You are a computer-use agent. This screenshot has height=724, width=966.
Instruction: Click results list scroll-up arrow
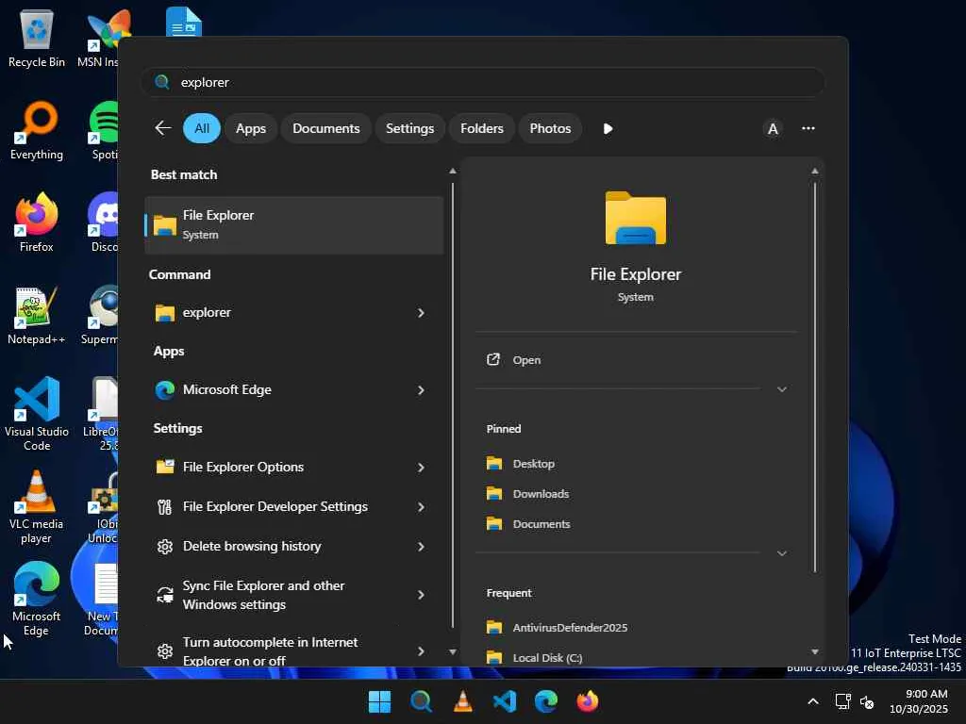(x=453, y=172)
